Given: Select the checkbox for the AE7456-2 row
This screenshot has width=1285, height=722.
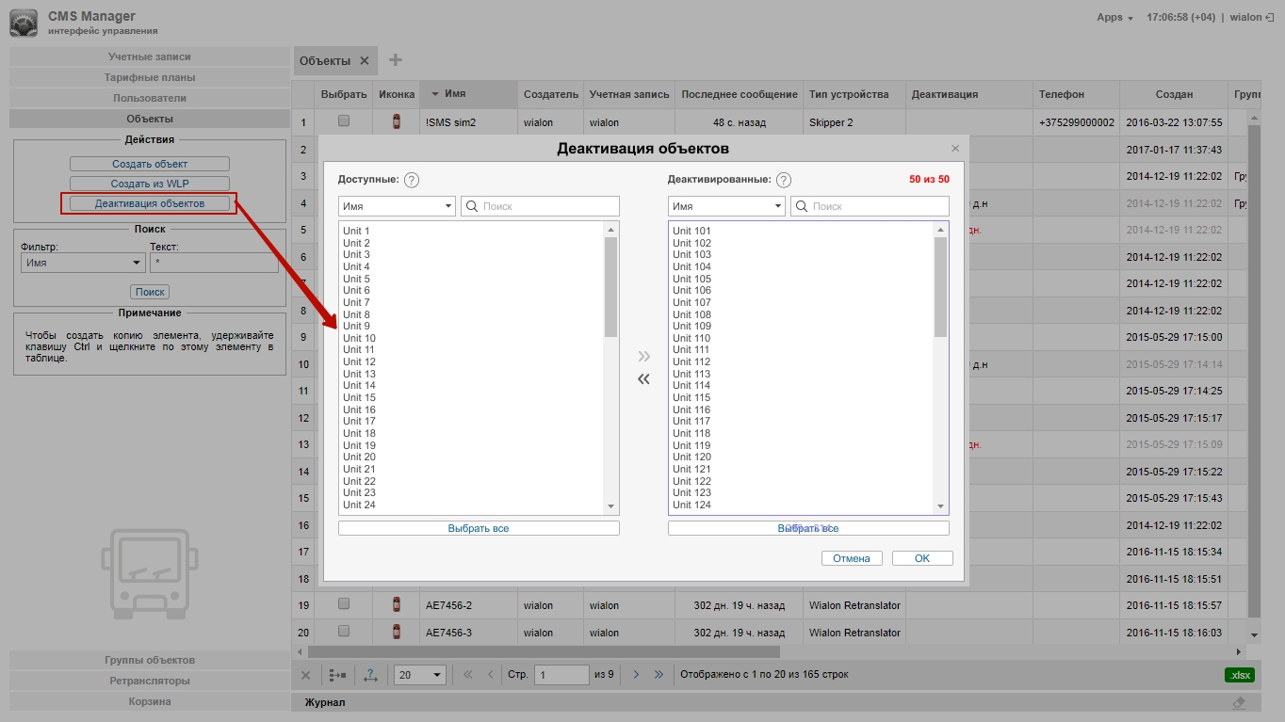Looking at the screenshot, I should 344,604.
